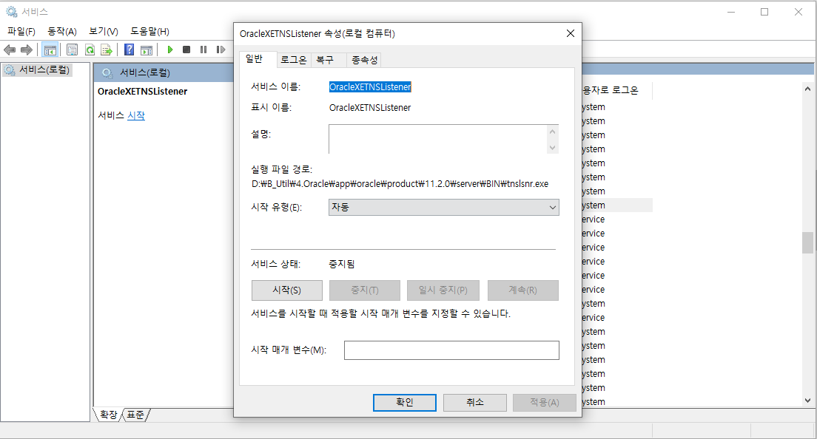Click the bold OracleXETNSListener heading in left pane
817x439 pixels.
142,92
